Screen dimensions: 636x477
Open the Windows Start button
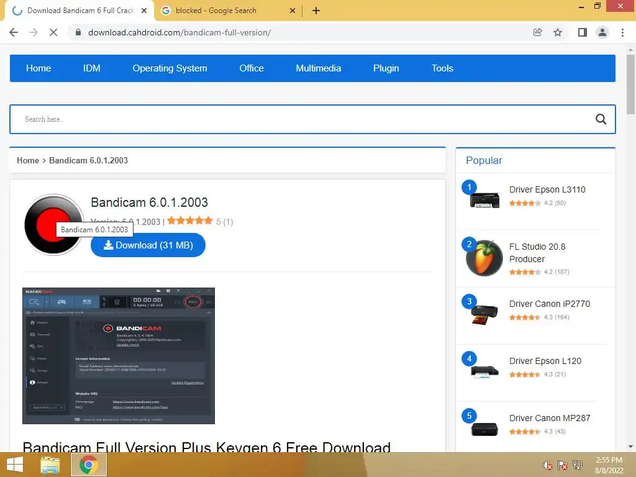(15, 465)
